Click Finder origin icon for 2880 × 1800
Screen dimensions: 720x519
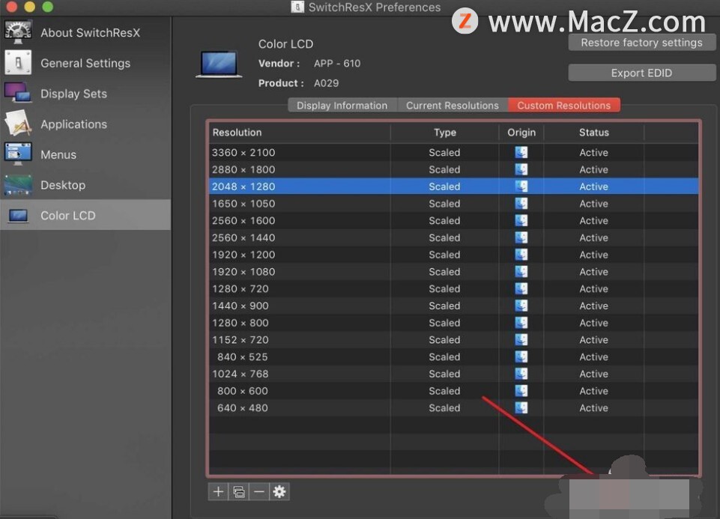[521, 169]
